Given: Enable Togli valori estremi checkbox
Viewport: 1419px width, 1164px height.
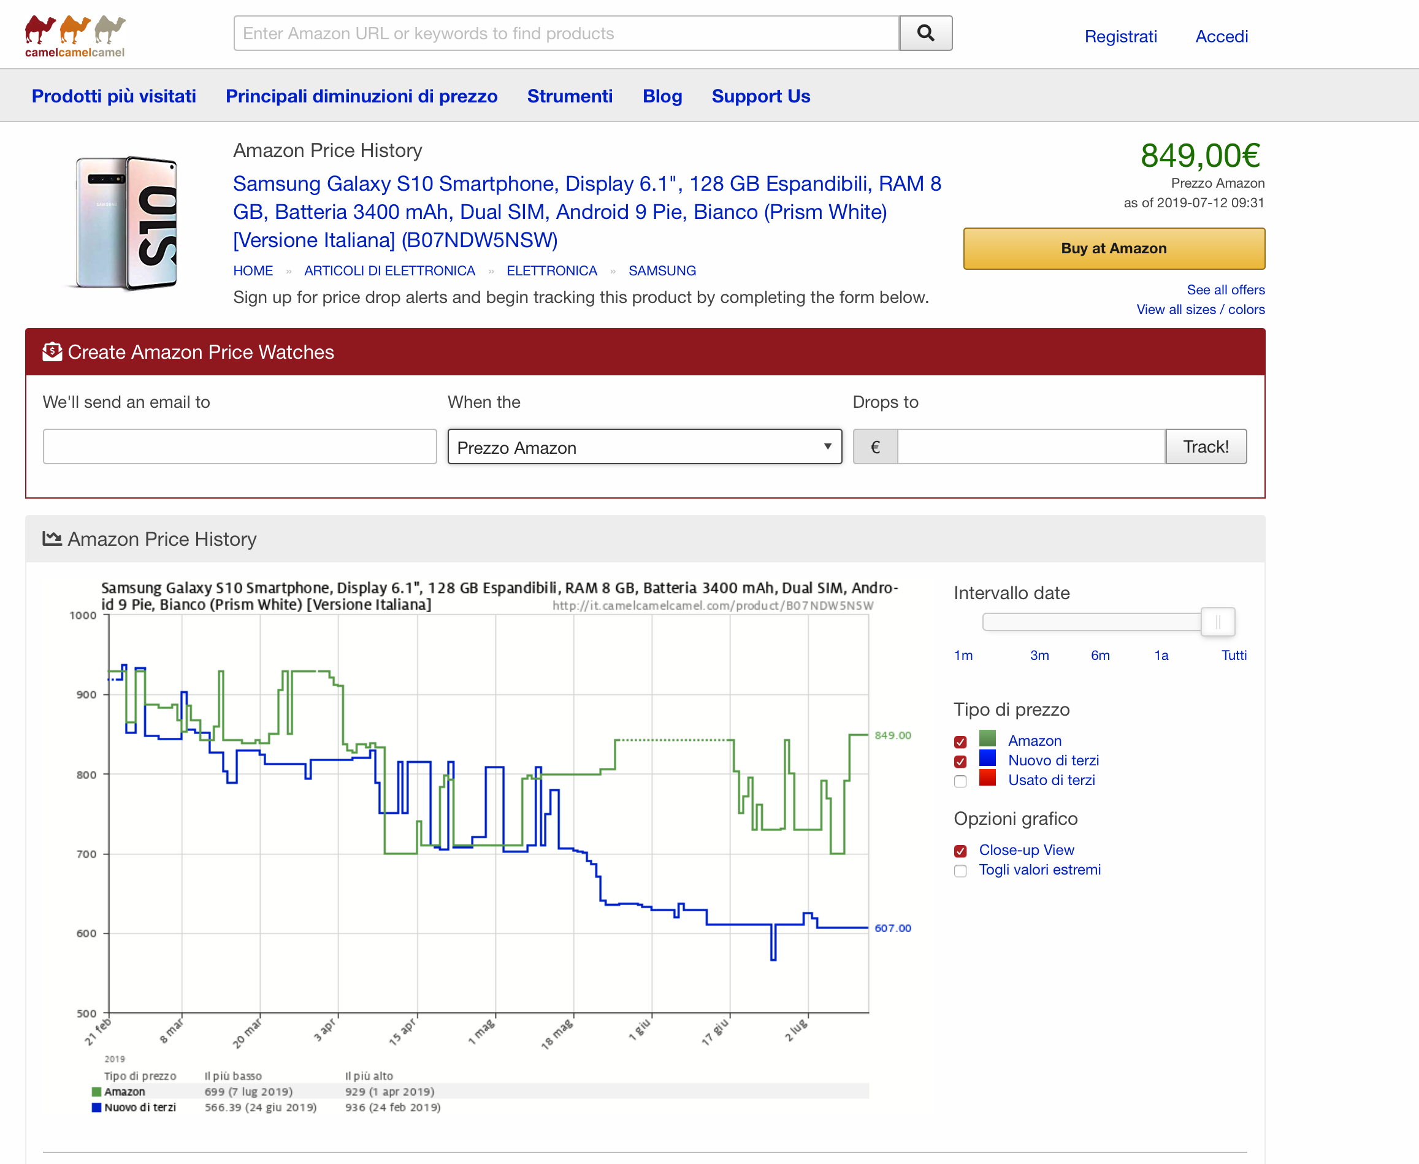Looking at the screenshot, I should [x=960, y=870].
